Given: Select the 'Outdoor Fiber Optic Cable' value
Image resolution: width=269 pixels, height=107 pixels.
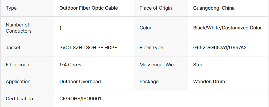Looking at the screenshot, I should click(x=89, y=8).
